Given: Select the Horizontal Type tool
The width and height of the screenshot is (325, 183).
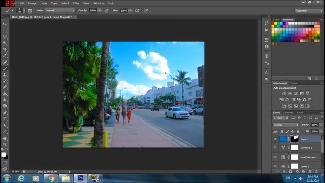Looking at the screenshot, I should point(5,119).
